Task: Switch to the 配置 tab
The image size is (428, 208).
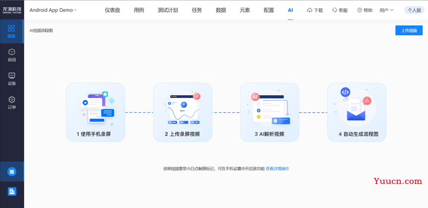Action: click(269, 10)
